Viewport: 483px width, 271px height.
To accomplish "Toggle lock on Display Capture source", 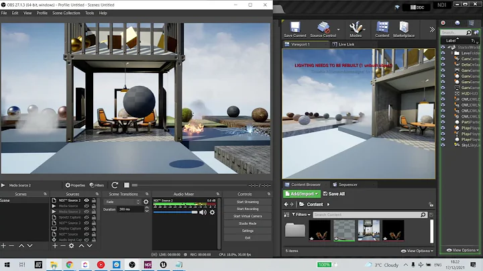I will 94,229.
